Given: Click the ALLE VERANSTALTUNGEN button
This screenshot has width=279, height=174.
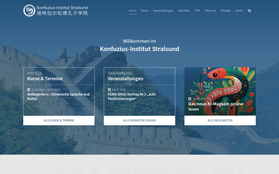Looking at the screenshot, I should tap(139, 120).
